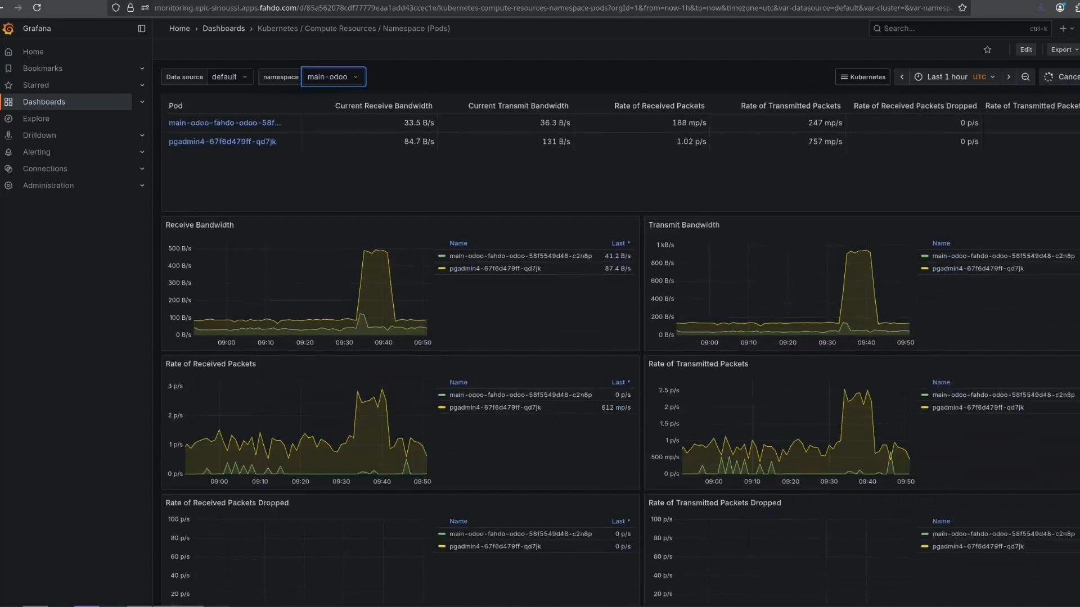The image size is (1080, 607).
Task: Open Explore from the sidebar menu
Action: click(x=36, y=119)
